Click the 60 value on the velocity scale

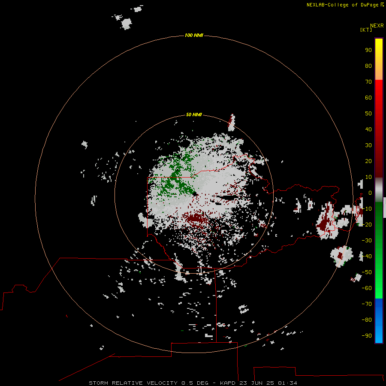(368, 97)
